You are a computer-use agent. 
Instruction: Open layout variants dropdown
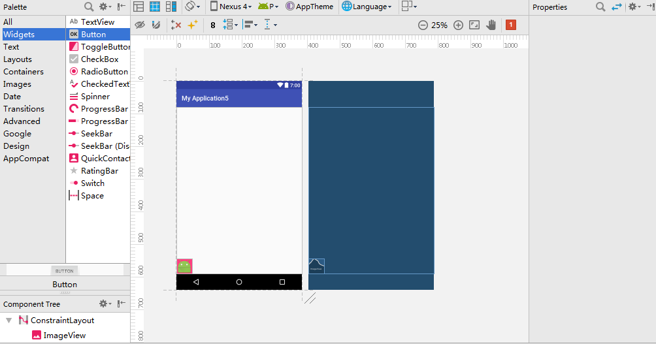[409, 7]
